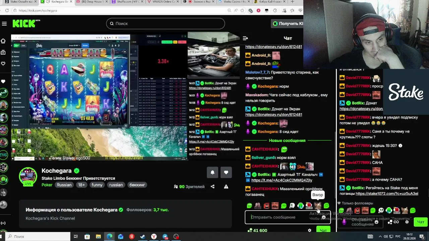Image resolution: width=429 pixels, height=241 pixels.
Task: Open chat settings gear icon
Action: tap(310, 230)
